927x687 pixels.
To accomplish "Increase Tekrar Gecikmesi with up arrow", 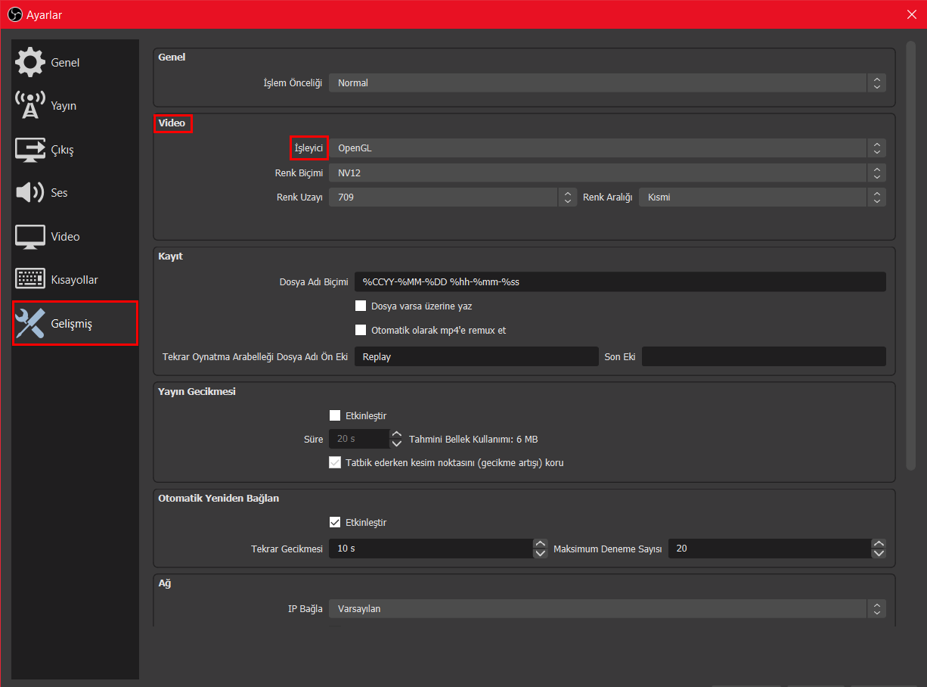I will coord(540,543).
